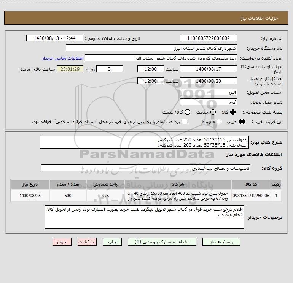Click the row number cell 1
This screenshot has height=283, width=293.
(276, 196)
